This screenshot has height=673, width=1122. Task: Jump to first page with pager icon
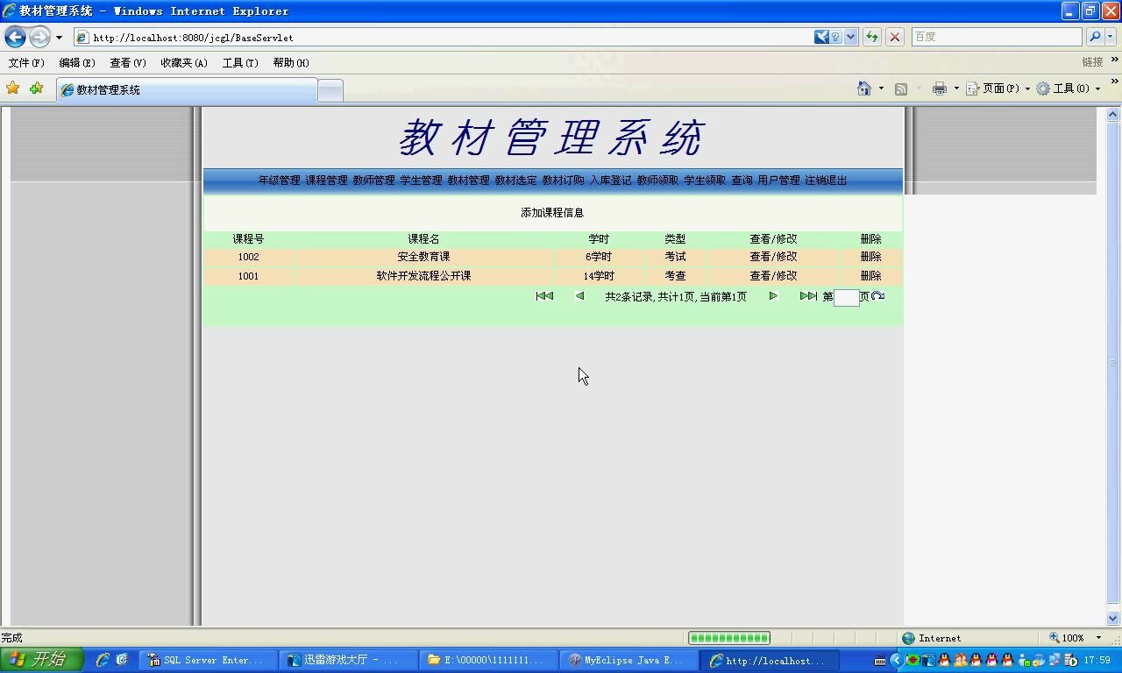coord(544,296)
